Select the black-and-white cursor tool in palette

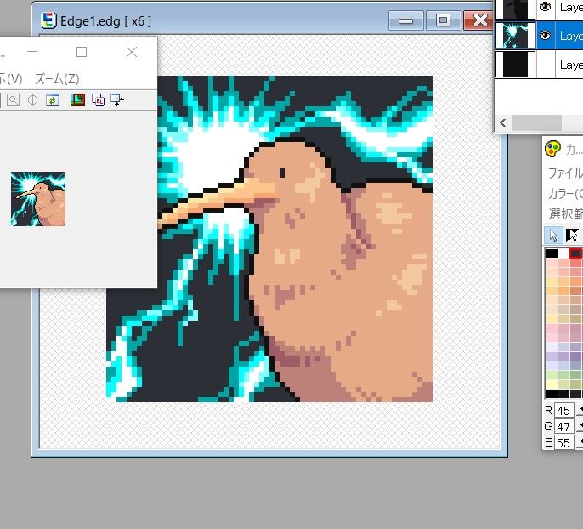click(x=572, y=235)
